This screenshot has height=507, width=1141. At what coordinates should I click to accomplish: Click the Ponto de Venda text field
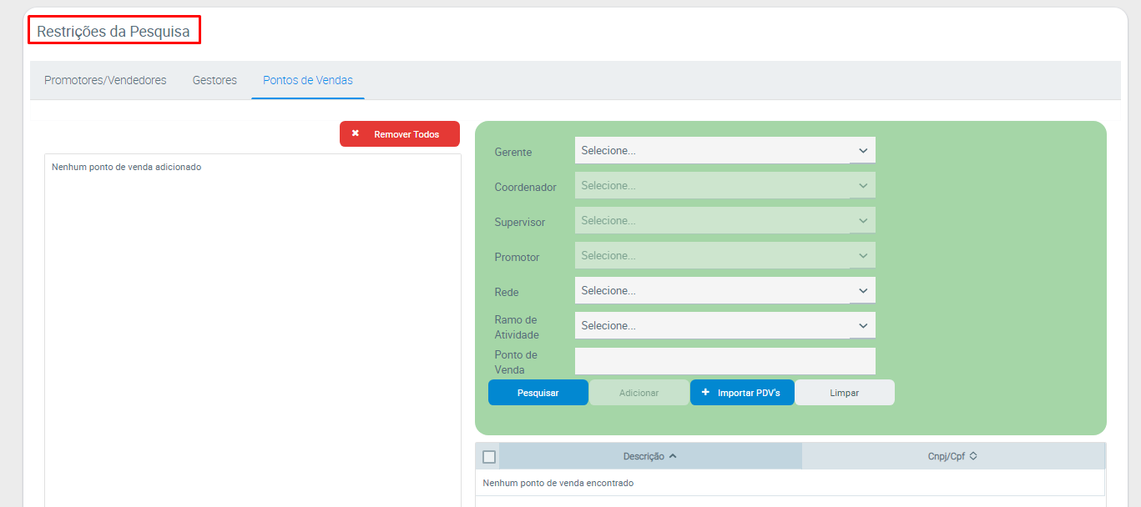[x=724, y=361]
